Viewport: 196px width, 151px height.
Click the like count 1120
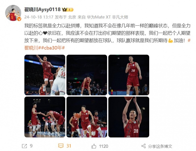pyautogui.click(x=103, y=146)
